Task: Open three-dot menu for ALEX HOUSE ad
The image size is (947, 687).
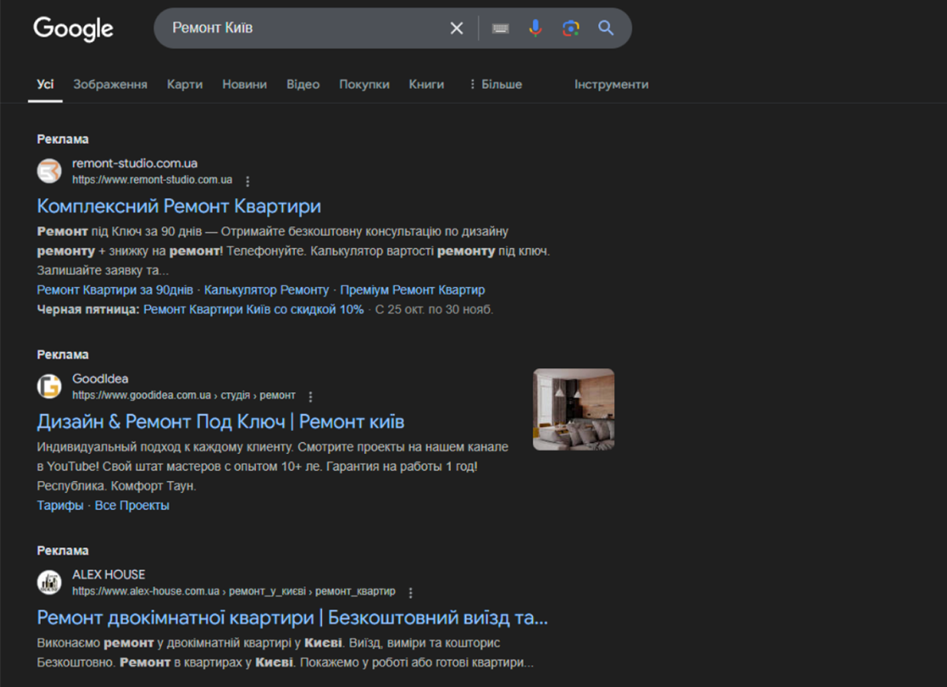Action: pos(410,592)
